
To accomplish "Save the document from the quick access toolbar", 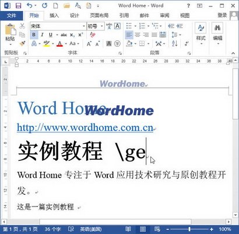I will (18, 5).
